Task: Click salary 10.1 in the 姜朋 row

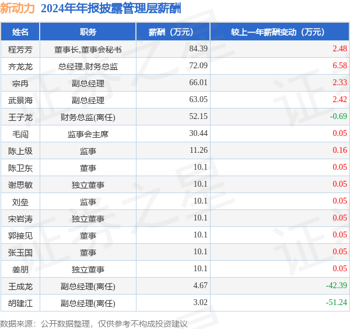Action: pyautogui.click(x=200, y=268)
